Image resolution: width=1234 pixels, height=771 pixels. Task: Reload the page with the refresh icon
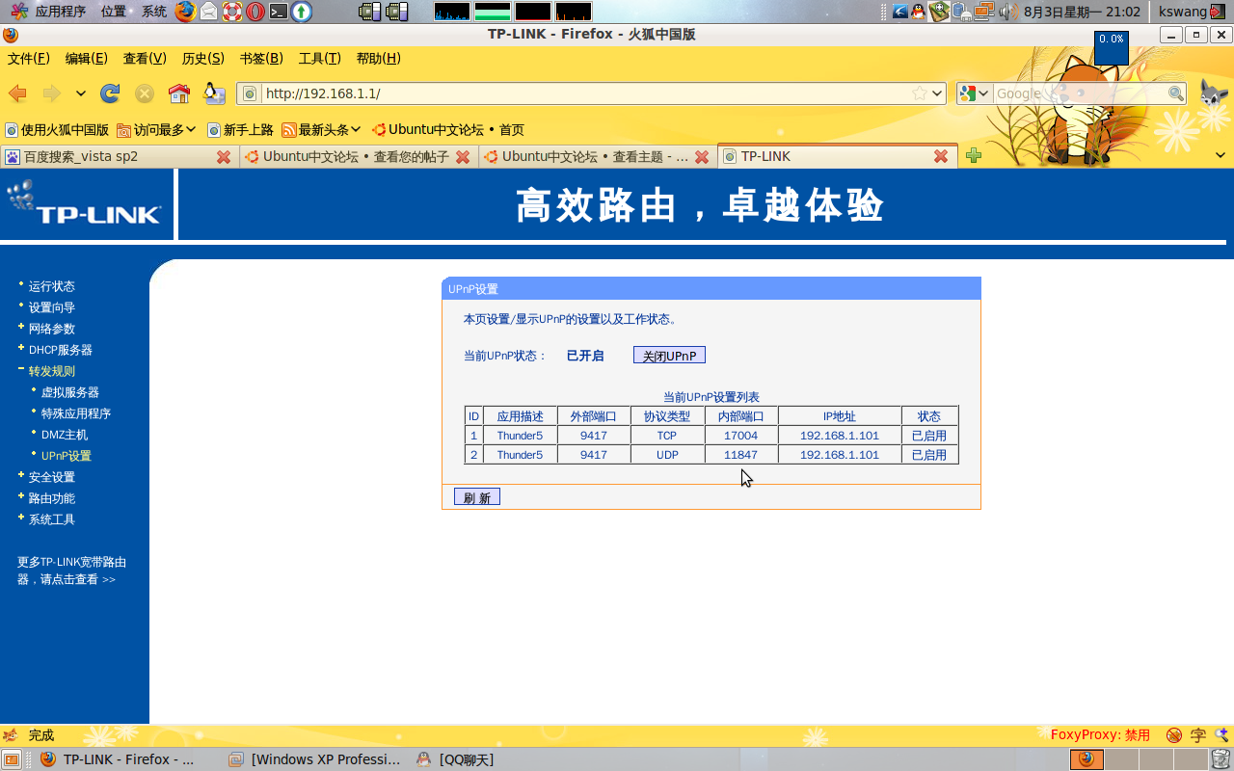click(110, 93)
